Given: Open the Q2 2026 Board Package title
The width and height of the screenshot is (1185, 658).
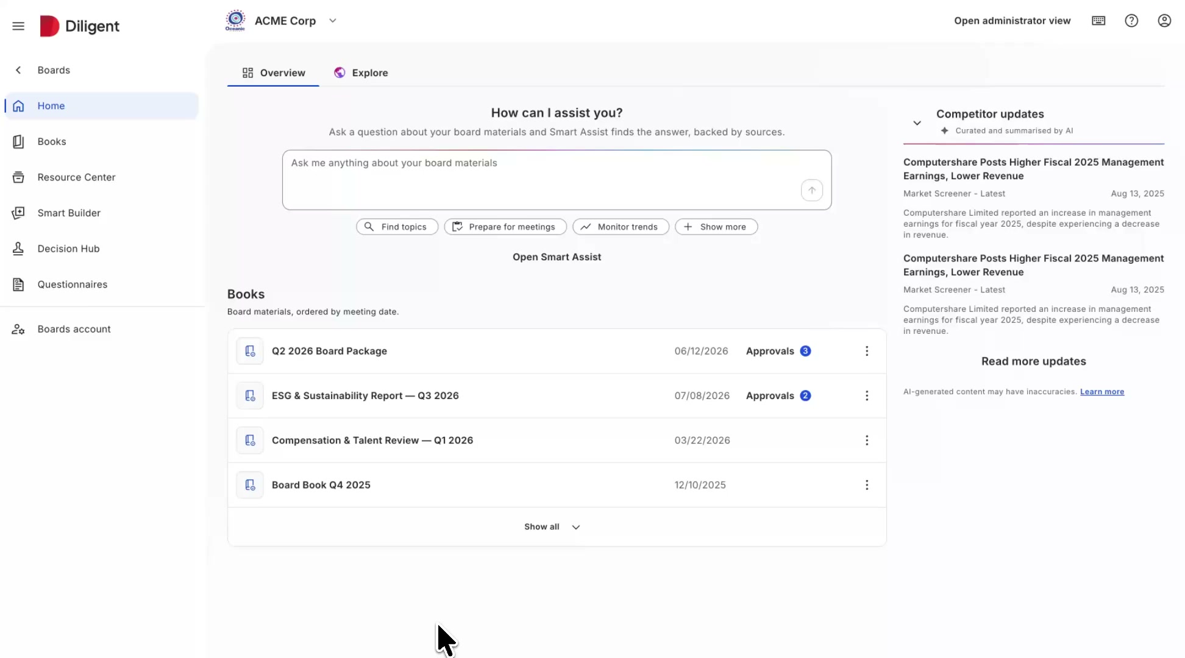Looking at the screenshot, I should [329, 351].
